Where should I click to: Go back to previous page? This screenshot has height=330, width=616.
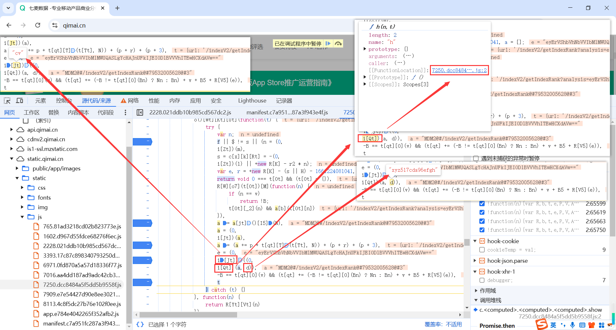pos(9,25)
